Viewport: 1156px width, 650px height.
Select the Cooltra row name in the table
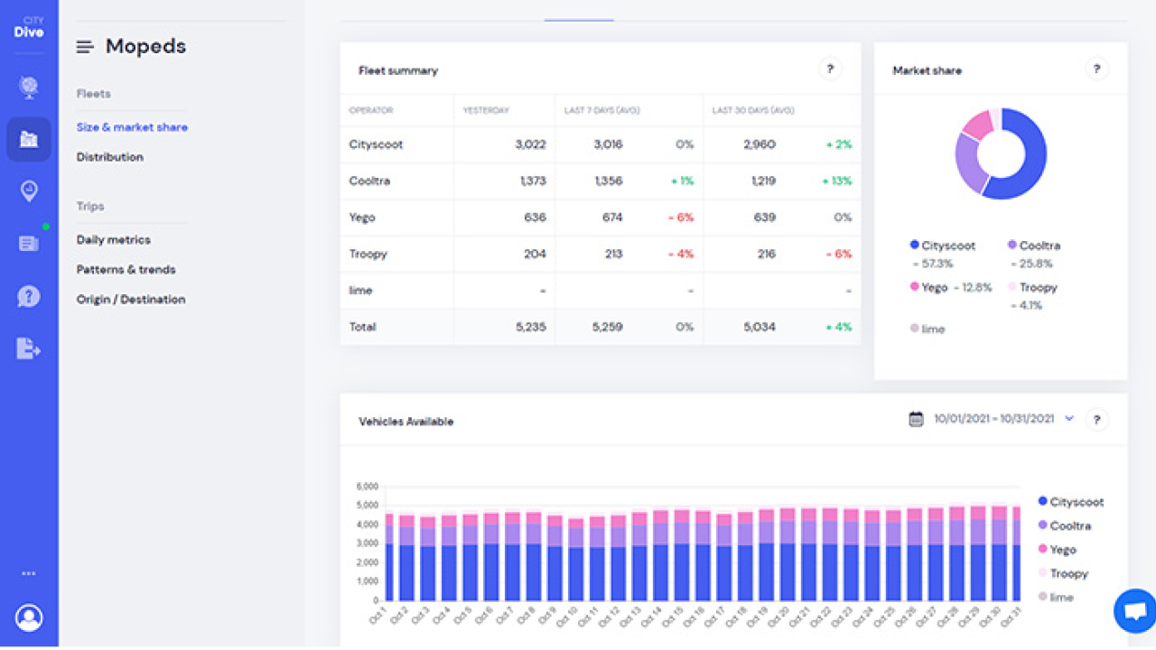pyautogui.click(x=369, y=181)
